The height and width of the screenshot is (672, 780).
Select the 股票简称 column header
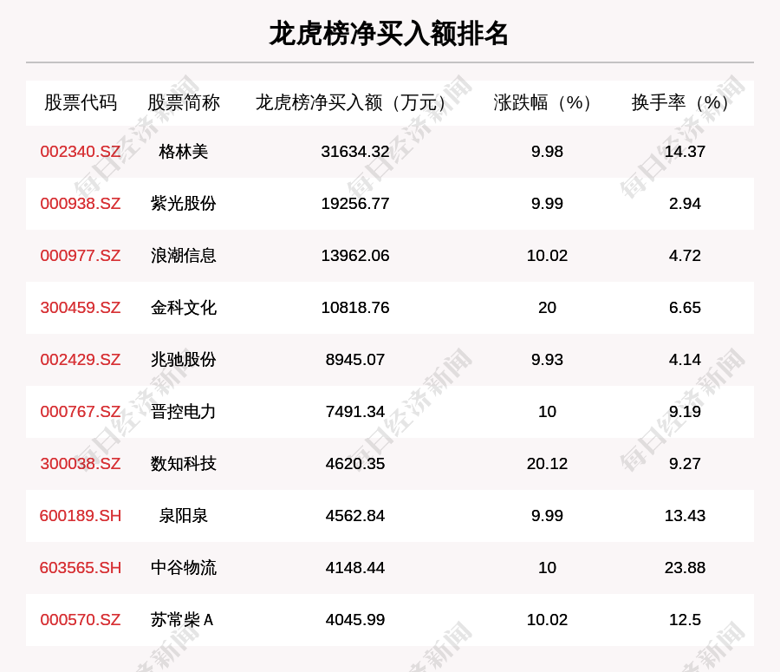pos(184,102)
